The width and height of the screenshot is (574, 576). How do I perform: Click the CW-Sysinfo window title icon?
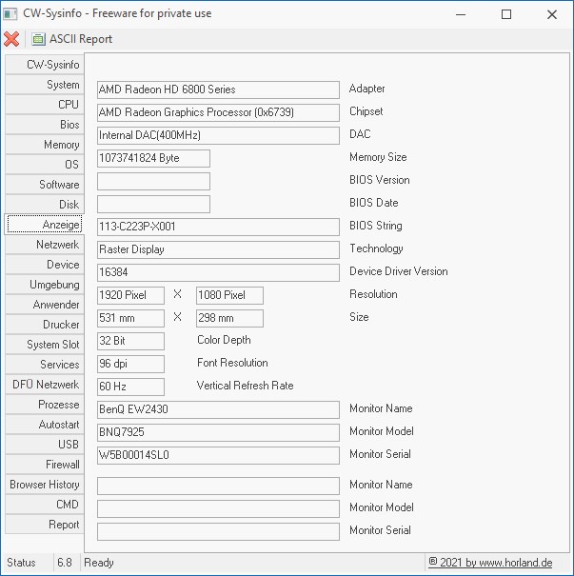click(x=10, y=14)
